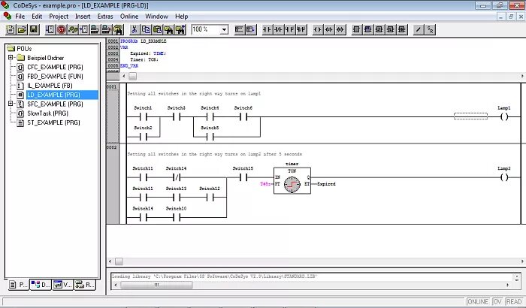Viewport: 526px width, 308px height.
Task: Insert a Set coil
Action: point(329,29)
